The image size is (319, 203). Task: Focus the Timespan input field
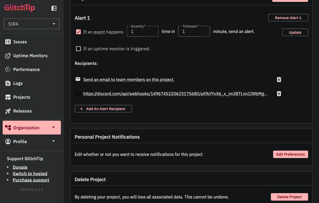pos(194,31)
